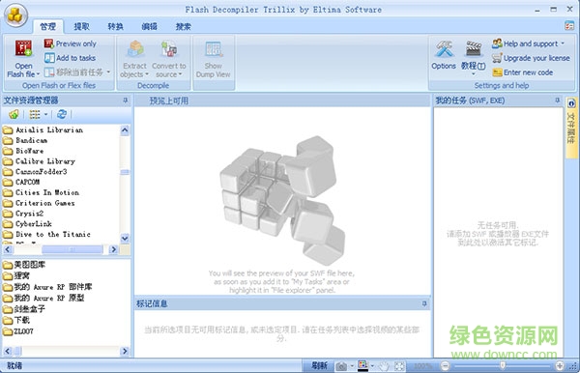Click the zoom in plus icon

click(560, 366)
